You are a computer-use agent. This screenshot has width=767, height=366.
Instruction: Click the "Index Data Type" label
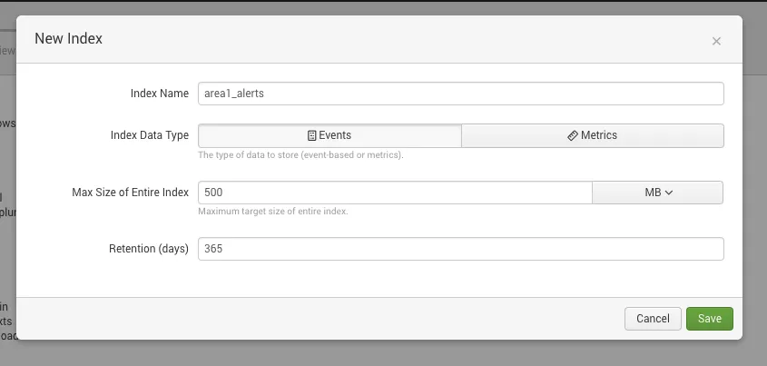(x=150, y=135)
